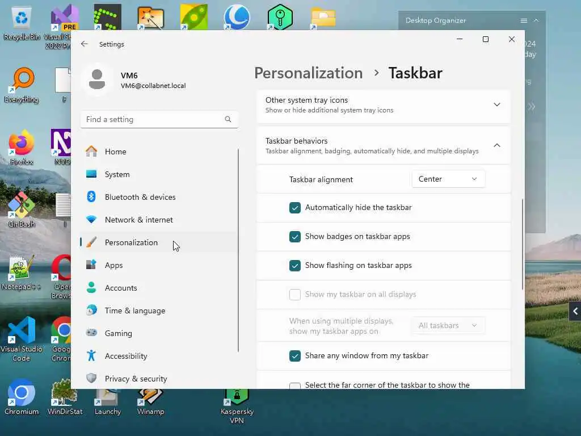581x436 pixels.
Task: Open the Apps settings page
Action: click(x=159, y=265)
